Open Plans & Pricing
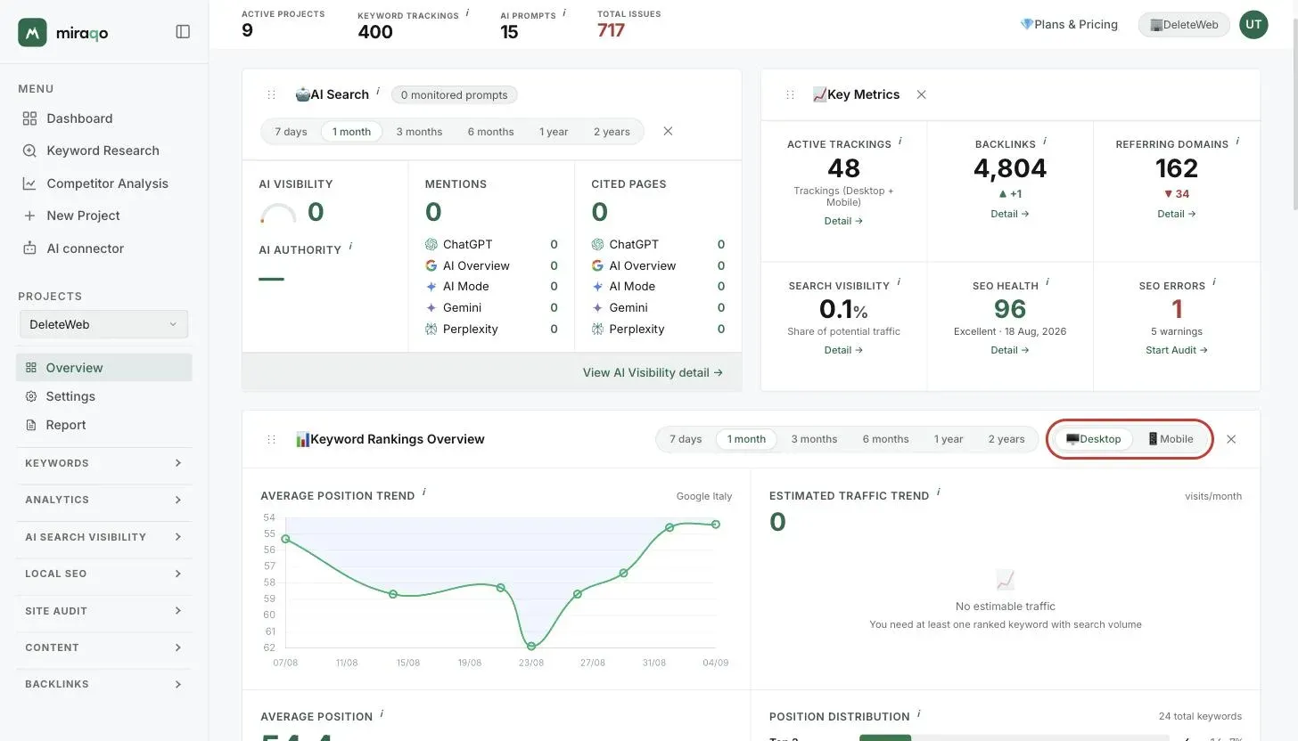Screen dimensions: 1298x741 tap(1069, 24)
